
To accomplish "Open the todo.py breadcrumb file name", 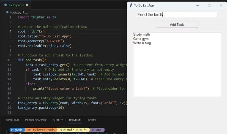I will pyautogui.click(x=16, y=12).
